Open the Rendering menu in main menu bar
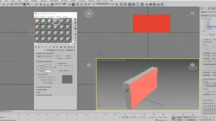This screenshot has width=216, height=121. coord(64,1)
